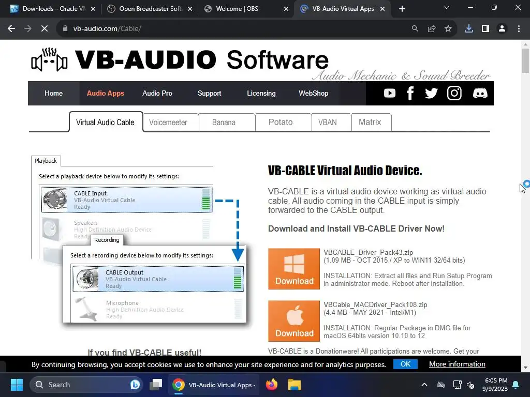Open Chrome three-dot menu
The height and width of the screenshot is (397, 530).
point(519,29)
